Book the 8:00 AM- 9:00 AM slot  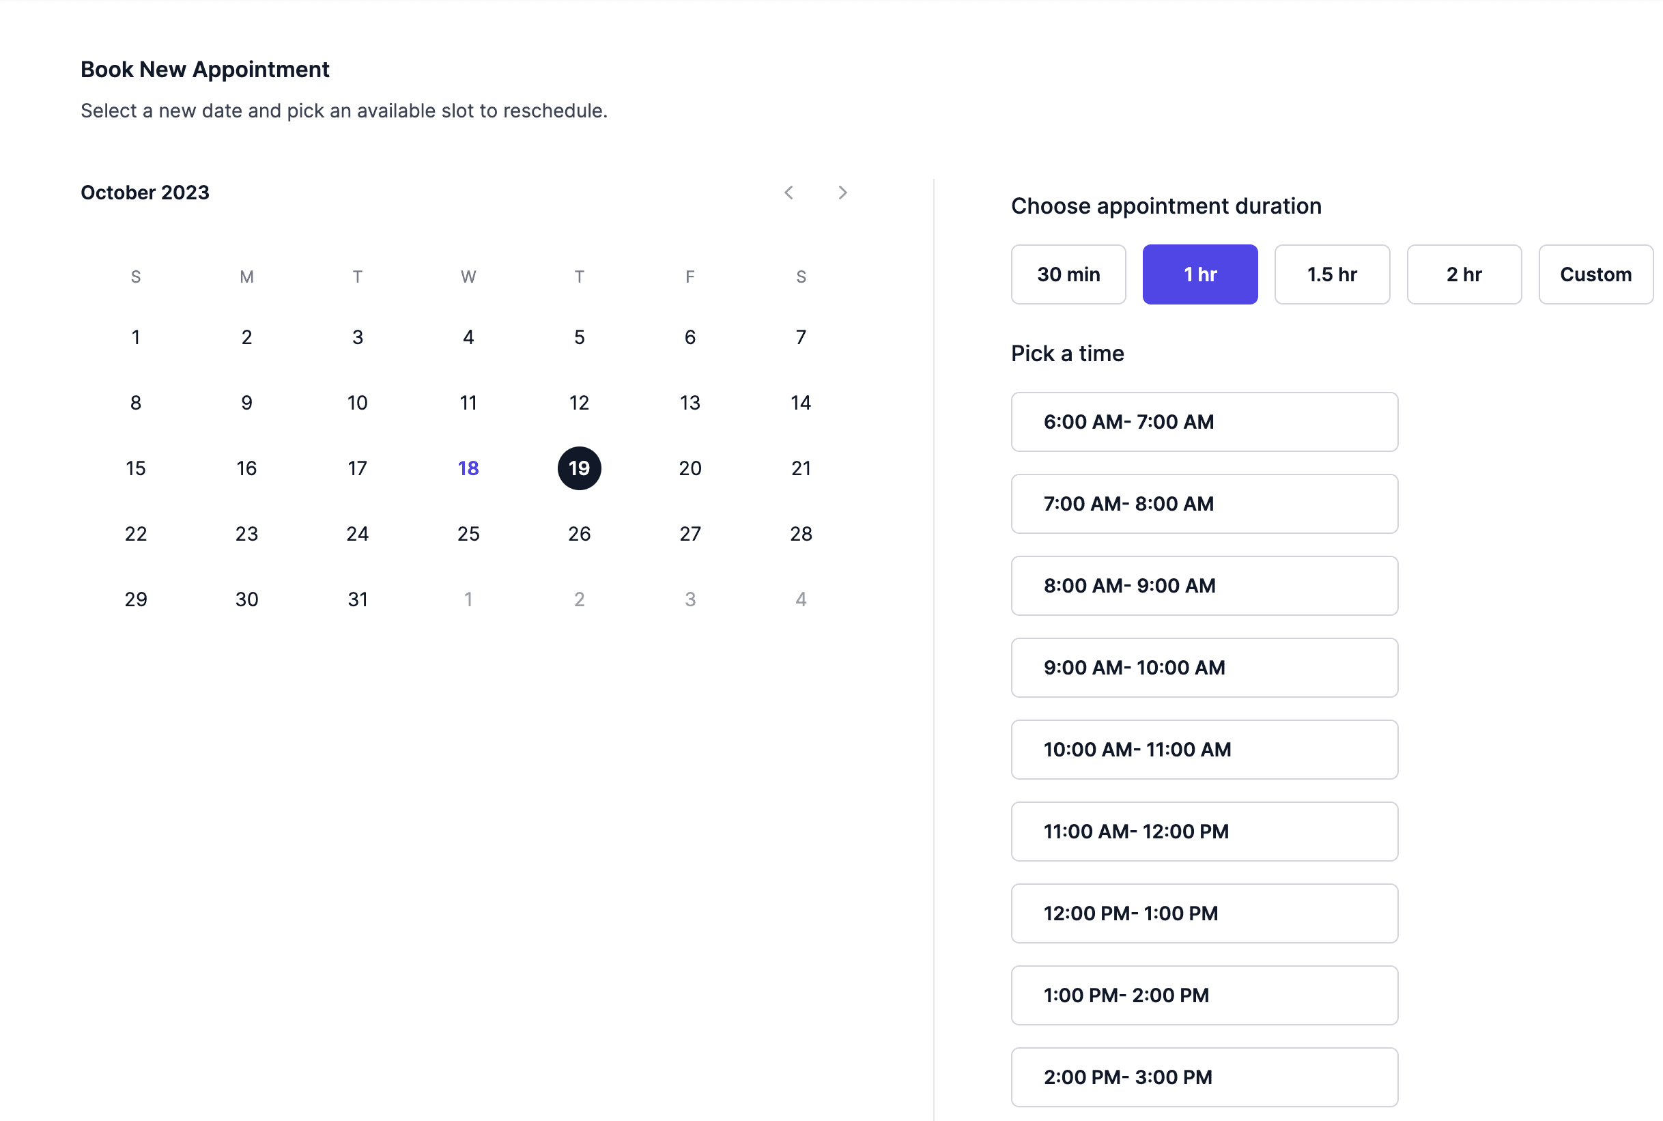point(1204,586)
